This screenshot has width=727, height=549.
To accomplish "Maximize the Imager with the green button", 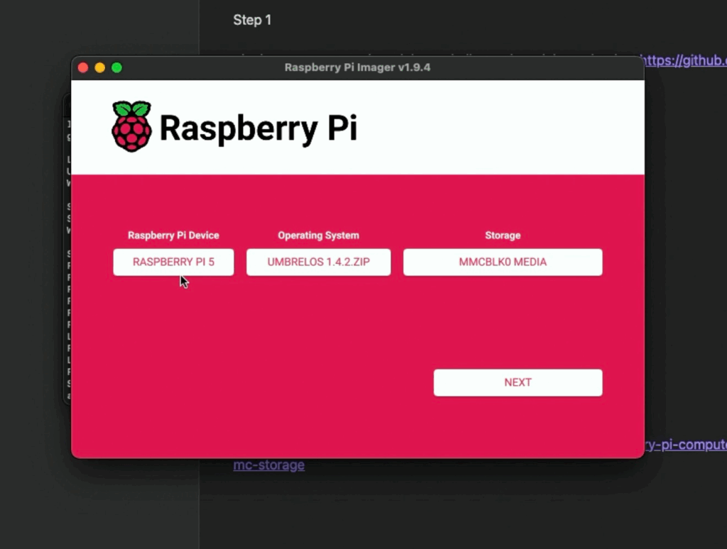I will click(x=117, y=67).
